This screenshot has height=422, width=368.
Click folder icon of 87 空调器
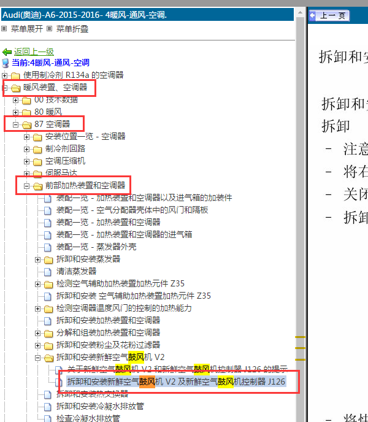pyautogui.click(x=26, y=125)
